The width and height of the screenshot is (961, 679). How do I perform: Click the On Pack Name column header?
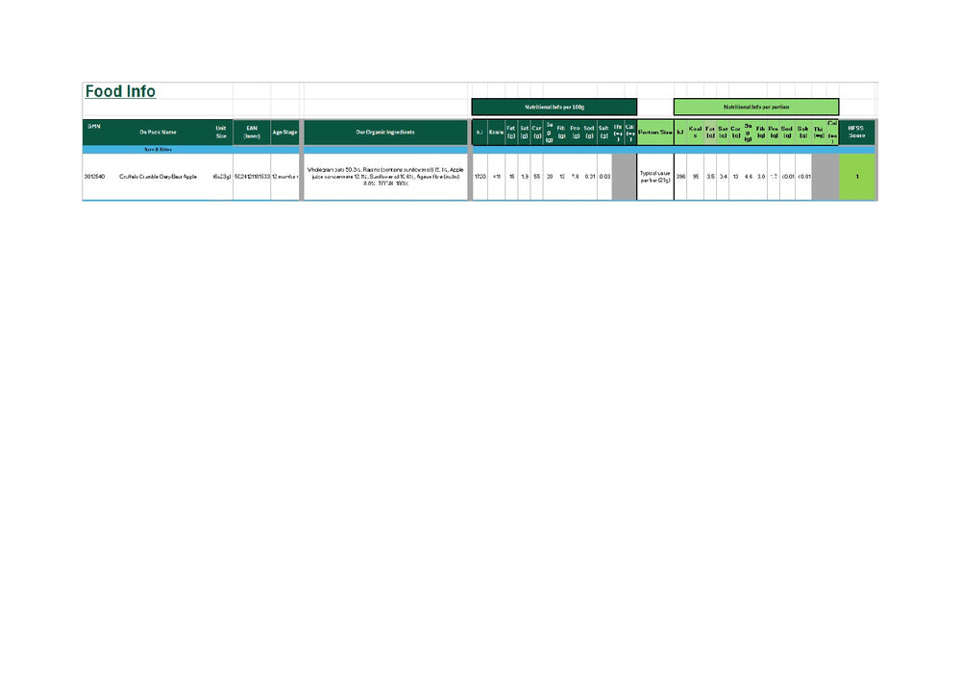click(159, 132)
